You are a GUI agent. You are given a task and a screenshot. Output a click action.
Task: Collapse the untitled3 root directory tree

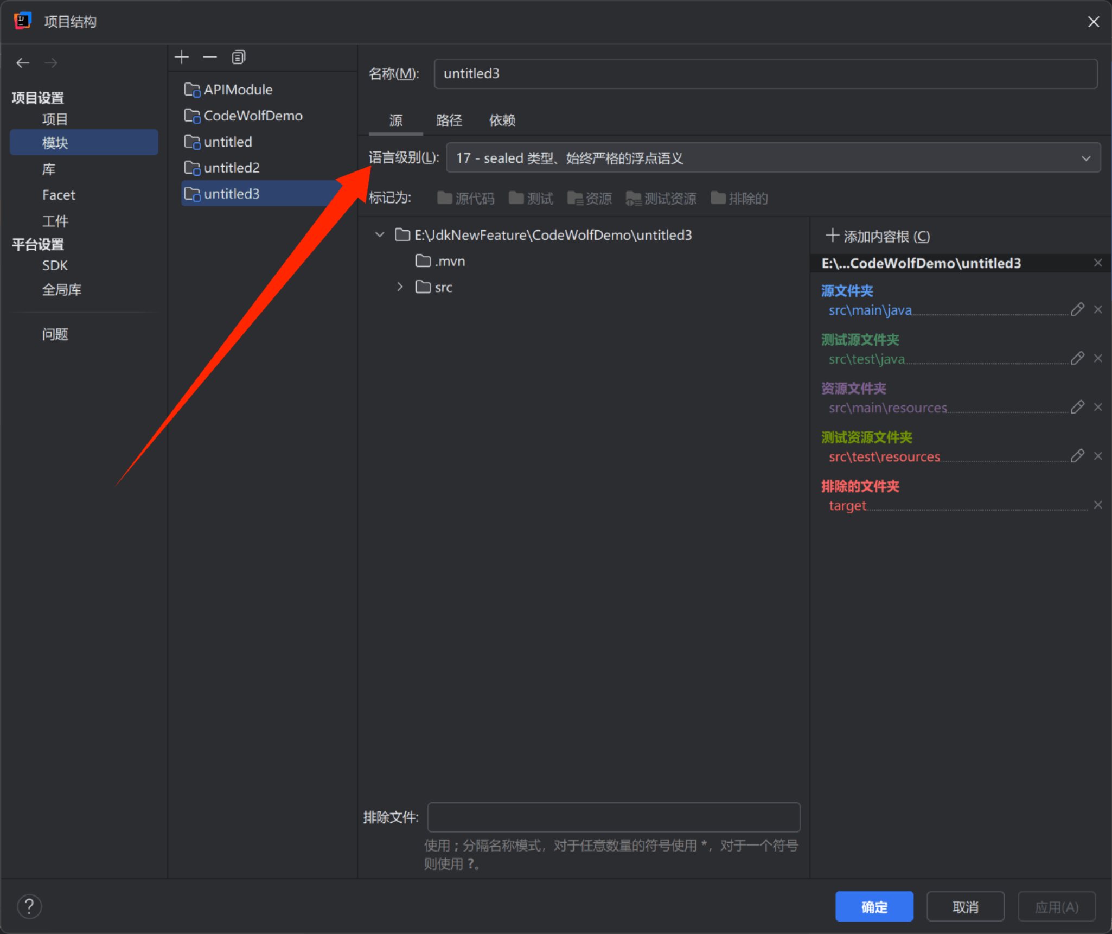coord(380,235)
